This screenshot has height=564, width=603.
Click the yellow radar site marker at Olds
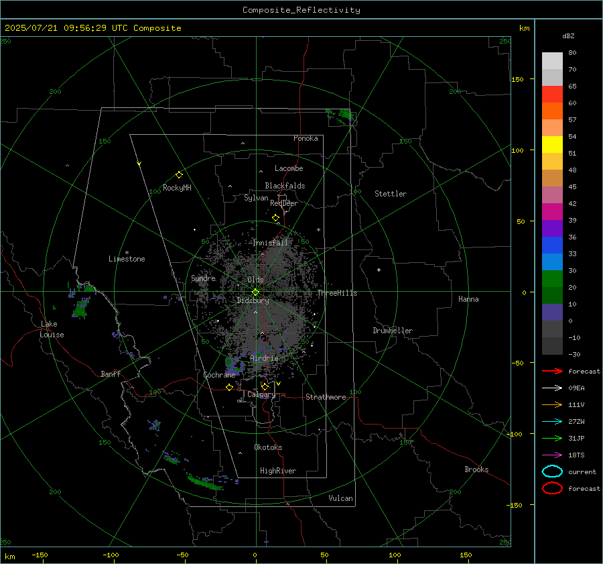pyautogui.click(x=256, y=292)
